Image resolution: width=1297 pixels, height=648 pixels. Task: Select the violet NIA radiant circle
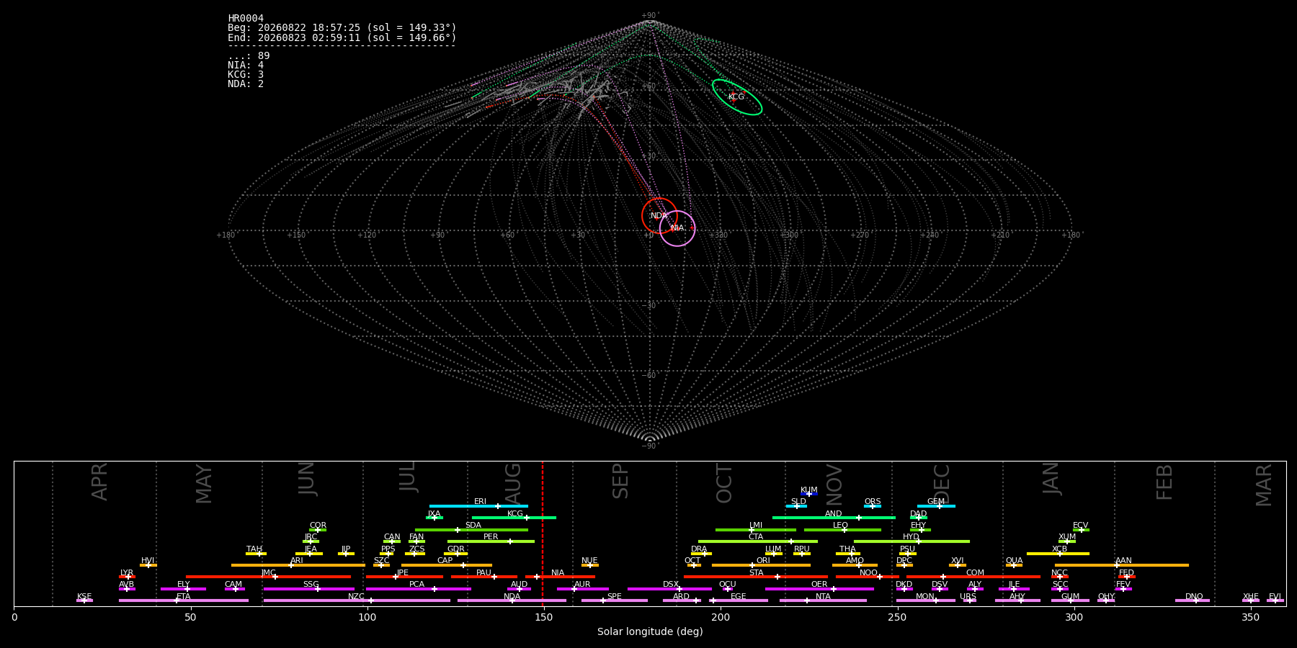pos(677,228)
